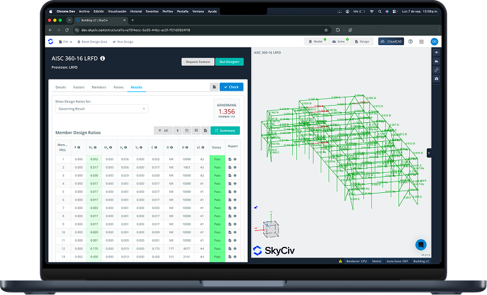Toggle Metric units in status bar
487x295 pixels.
(x=377, y=261)
